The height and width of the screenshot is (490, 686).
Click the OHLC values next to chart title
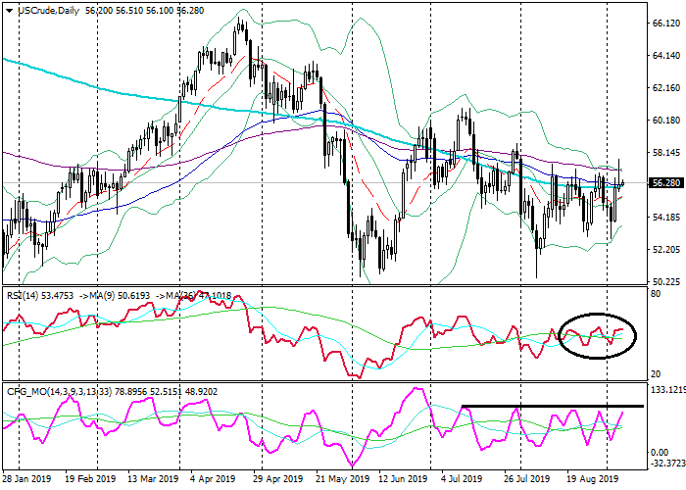(145, 10)
